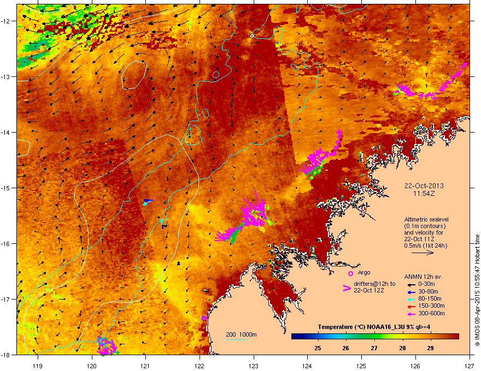
Task: Click the color bar tick label 29
Action: pos(430,348)
